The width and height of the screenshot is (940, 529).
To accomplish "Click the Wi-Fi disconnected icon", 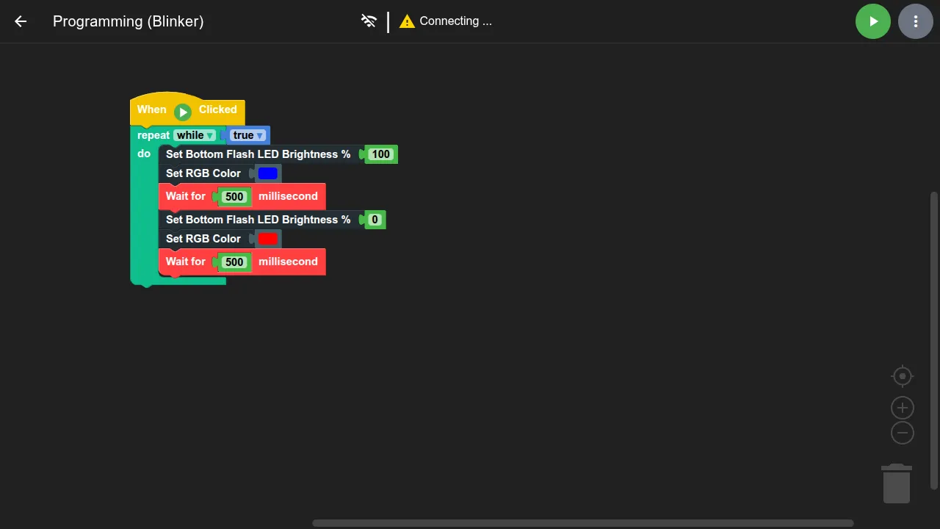I will (x=369, y=21).
